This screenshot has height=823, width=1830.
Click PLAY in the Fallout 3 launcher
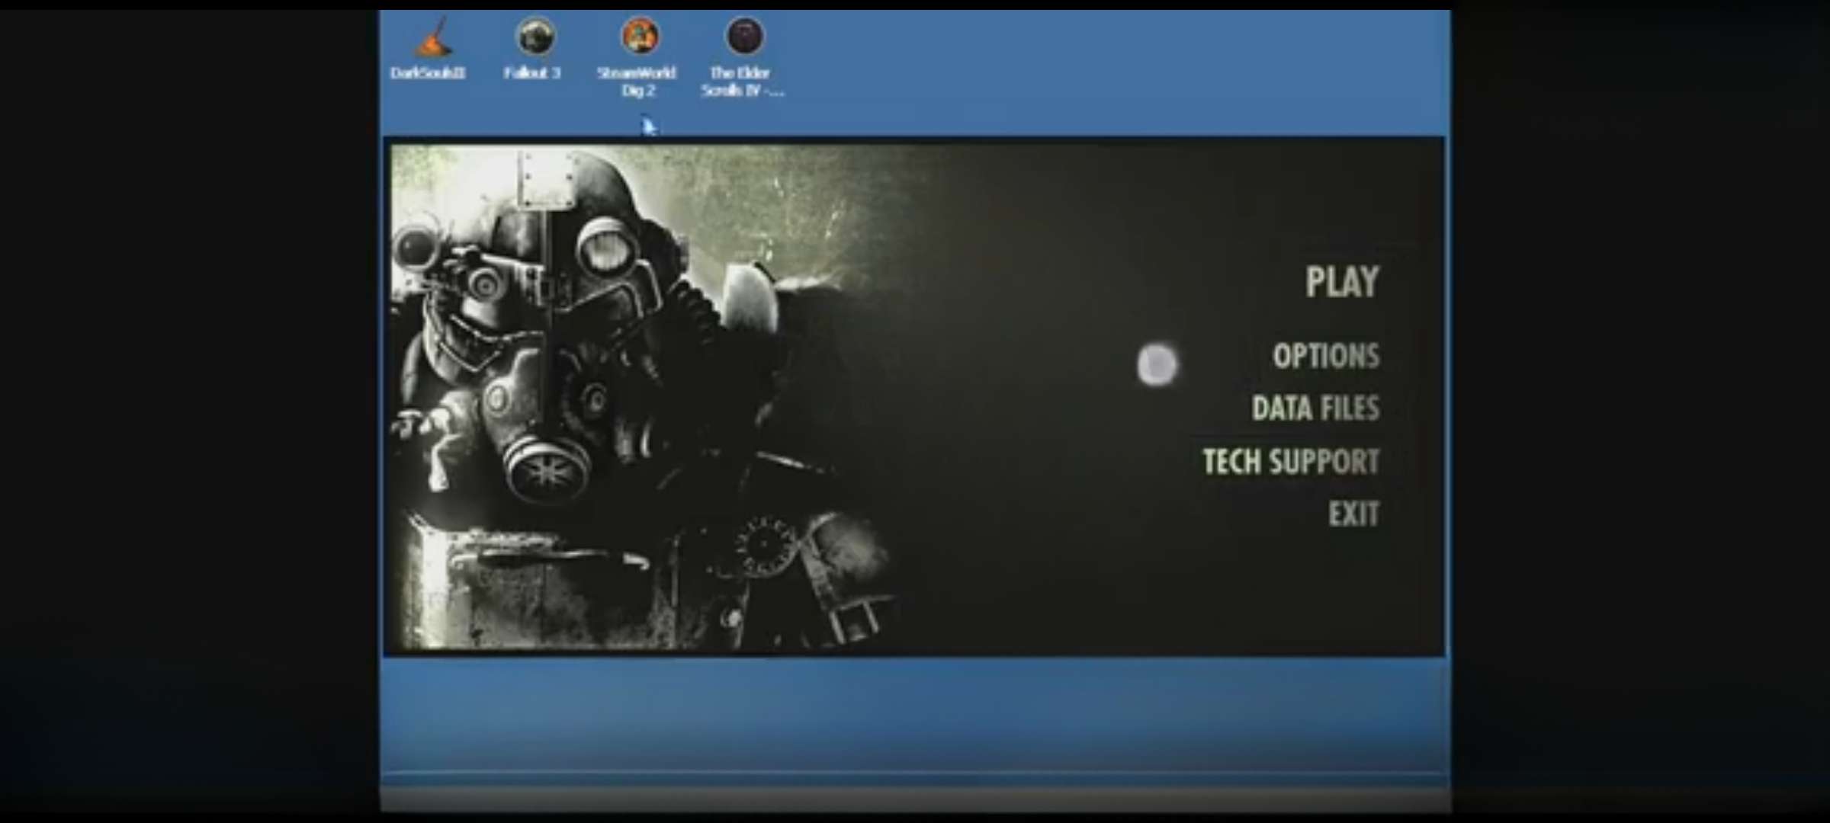(1342, 282)
